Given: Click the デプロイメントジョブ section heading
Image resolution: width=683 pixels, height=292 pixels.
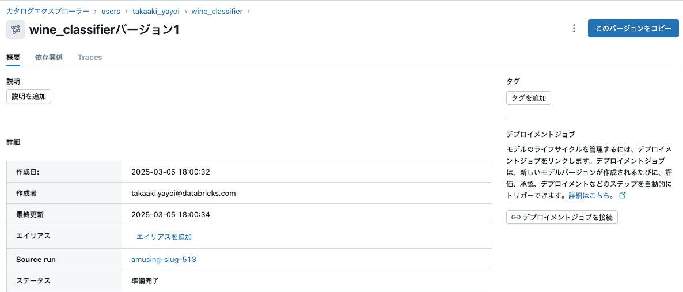Looking at the screenshot, I should click(541, 134).
